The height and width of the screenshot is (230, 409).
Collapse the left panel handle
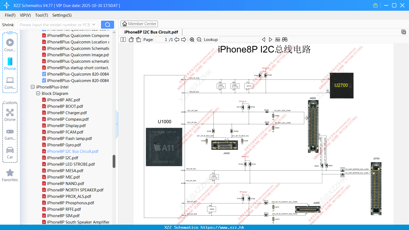tap(117, 124)
